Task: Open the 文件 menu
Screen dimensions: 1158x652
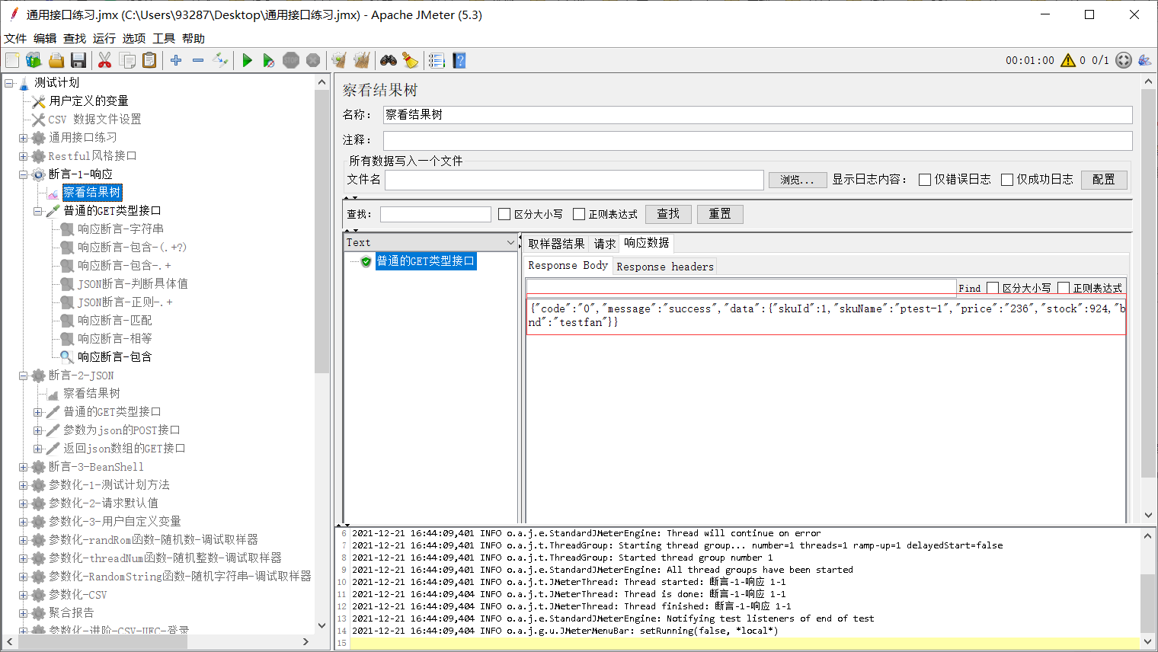Action: (x=15, y=38)
